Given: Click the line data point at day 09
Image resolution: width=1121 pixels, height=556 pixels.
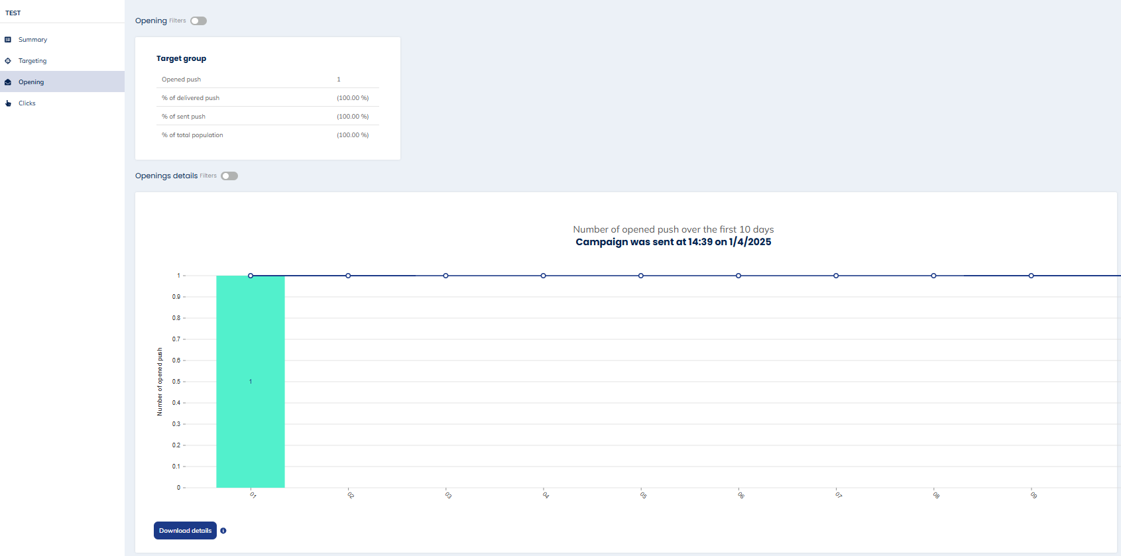Looking at the screenshot, I should point(1031,276).
